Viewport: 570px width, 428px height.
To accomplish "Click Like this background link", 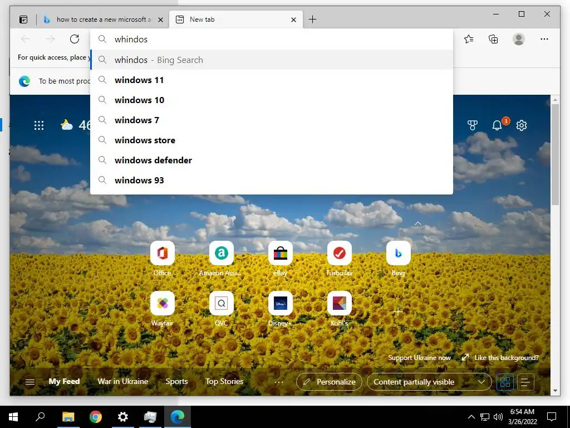I will (500, 358).
